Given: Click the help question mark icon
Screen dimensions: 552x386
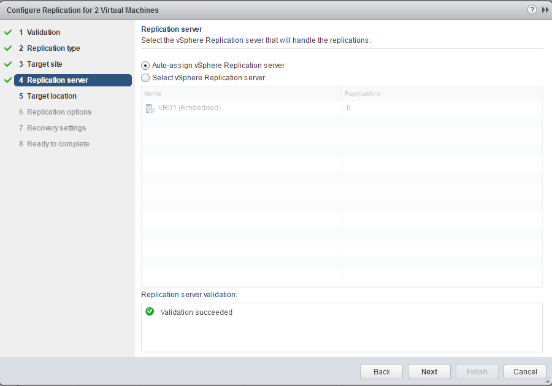Looking at the screenshot, I should [532, 10].
